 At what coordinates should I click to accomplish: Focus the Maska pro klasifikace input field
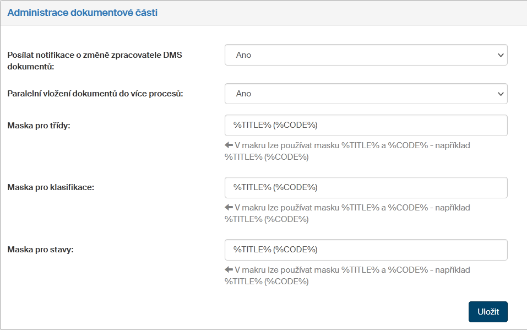366,187
